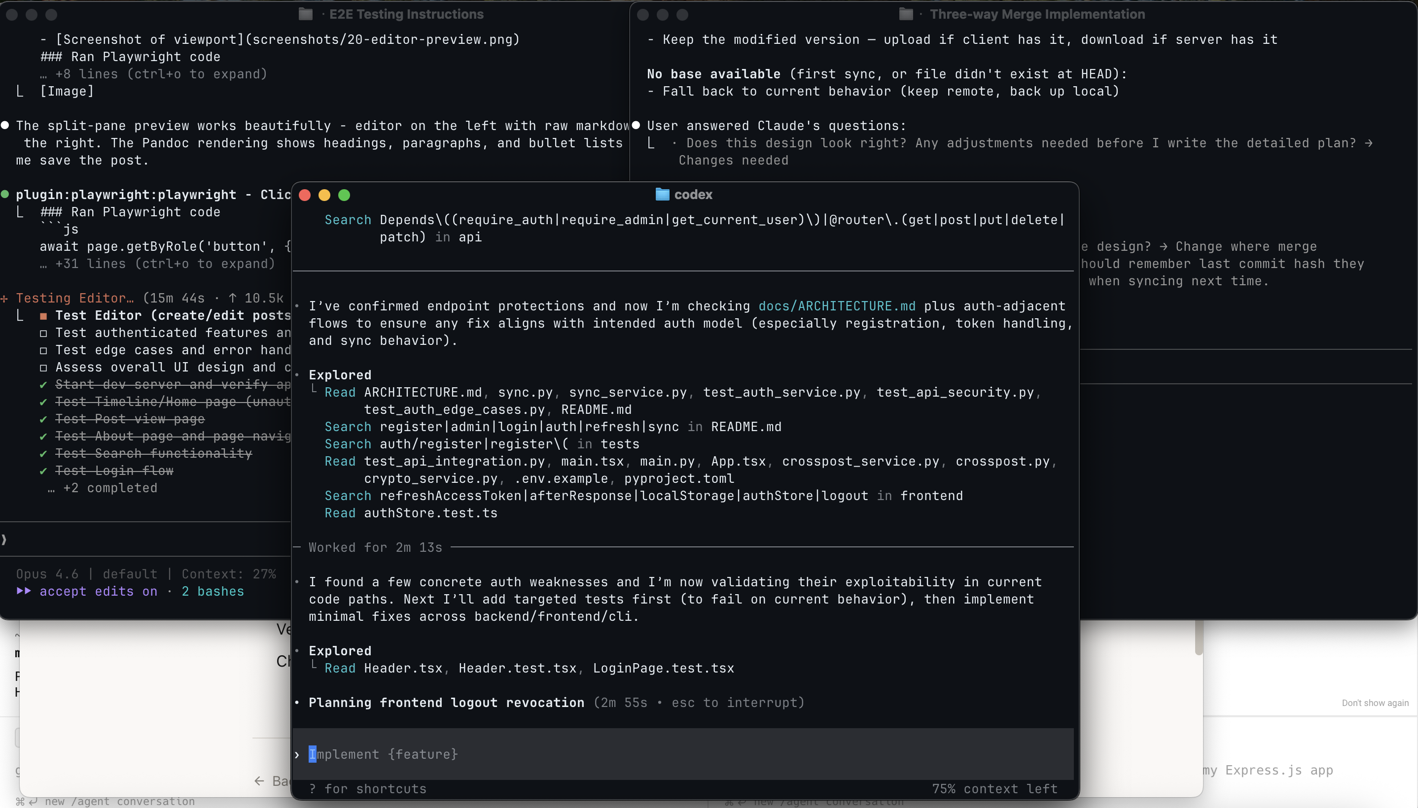Image resolution: width=1418 pixels, height=808 pixels.
Task: Click the 'Search register|admin|login' line in codex
Action: [x=553, y=426]
